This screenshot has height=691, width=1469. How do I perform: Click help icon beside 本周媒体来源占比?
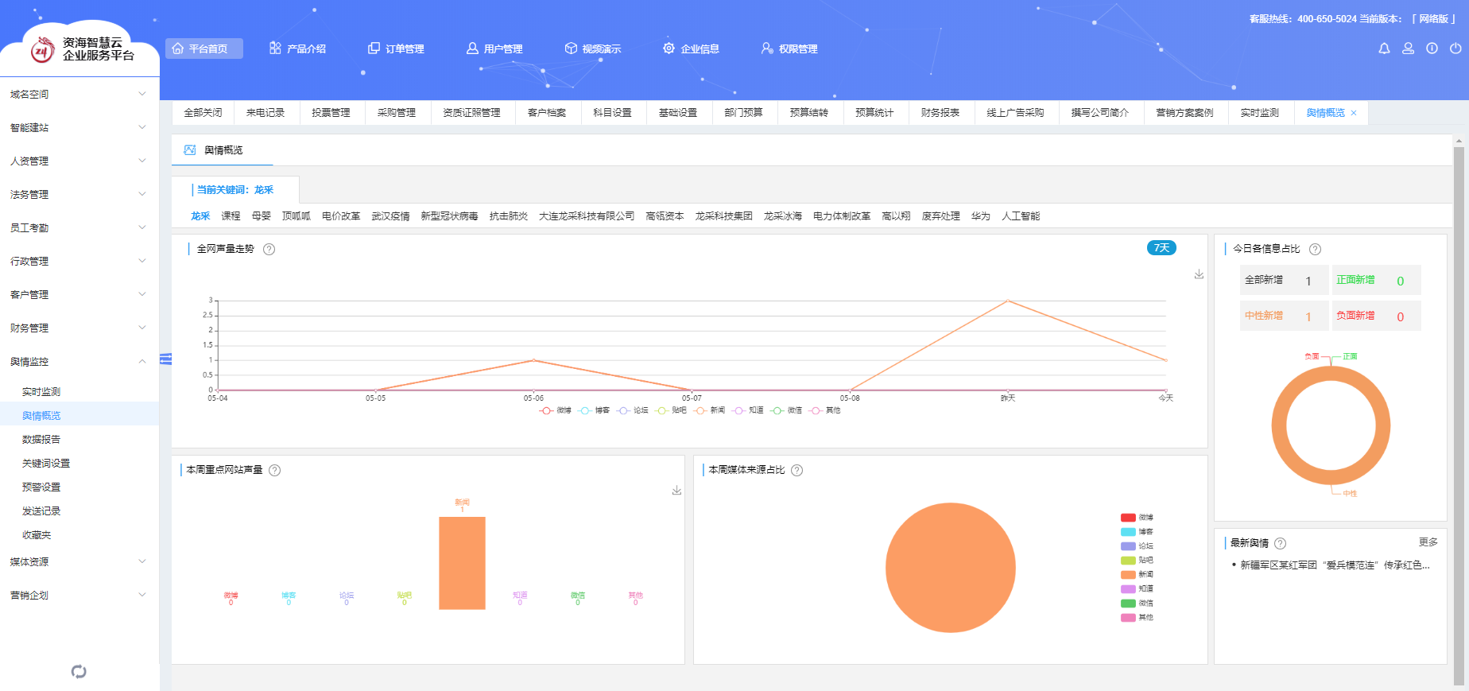click(x=797, y=471)
